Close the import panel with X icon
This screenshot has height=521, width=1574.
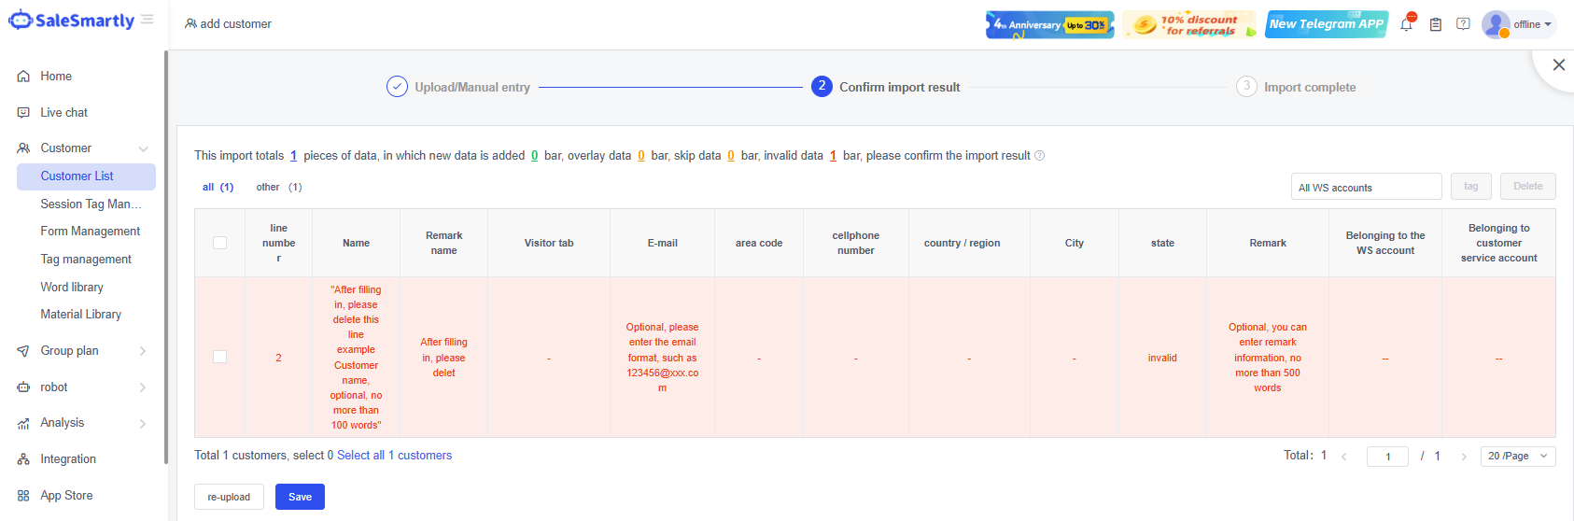(1558, 64)
